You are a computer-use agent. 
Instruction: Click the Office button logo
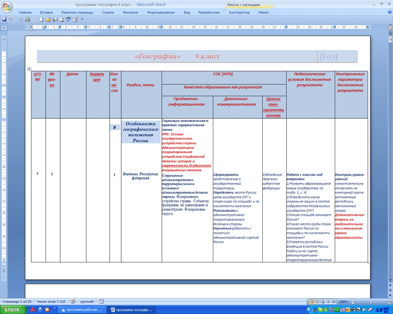6,6
